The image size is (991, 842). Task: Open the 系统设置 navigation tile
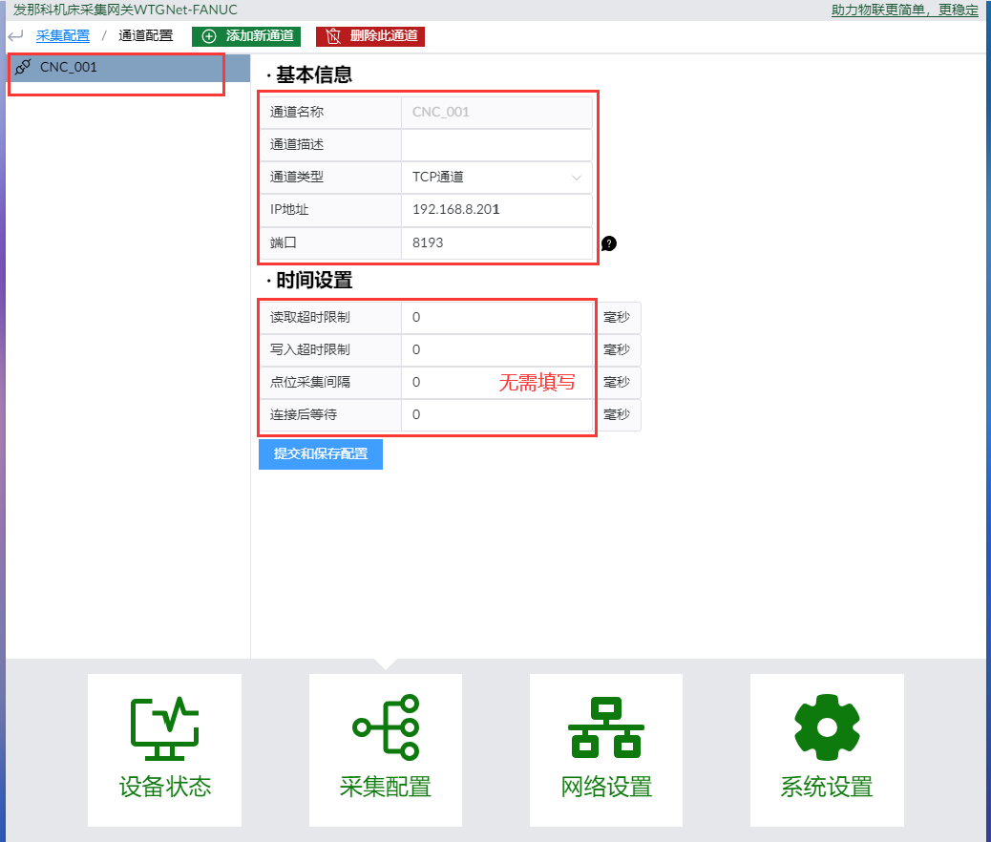827,749
